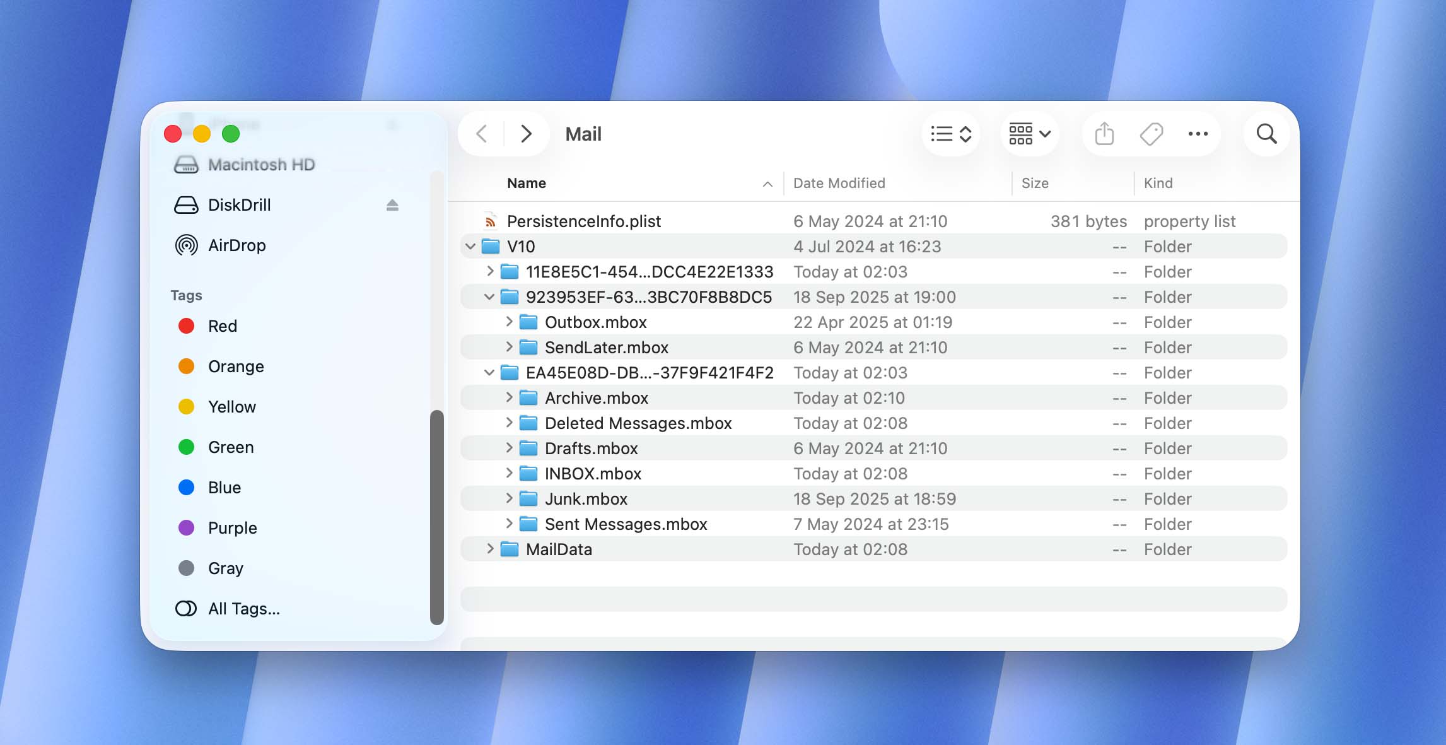
Task: Eject the DiskDrill volume
Action: pyautogui.click(x=392, y=204)
